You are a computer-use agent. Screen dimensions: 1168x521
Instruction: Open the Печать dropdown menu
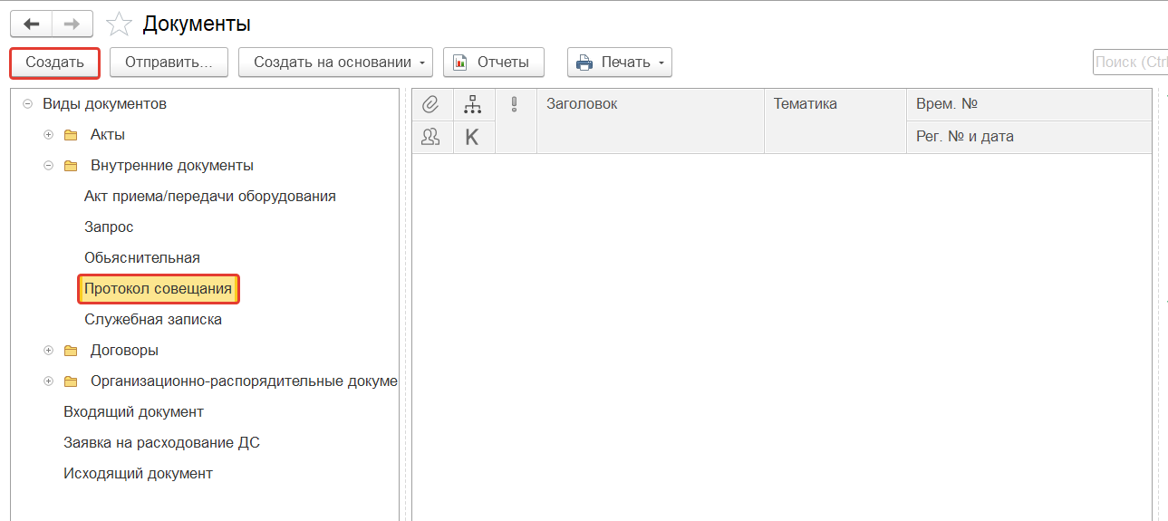pyautogui.click(x=619, y=63)
